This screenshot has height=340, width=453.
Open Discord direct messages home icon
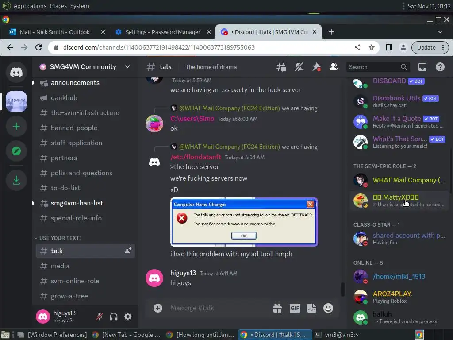click(x=16, y=72)
